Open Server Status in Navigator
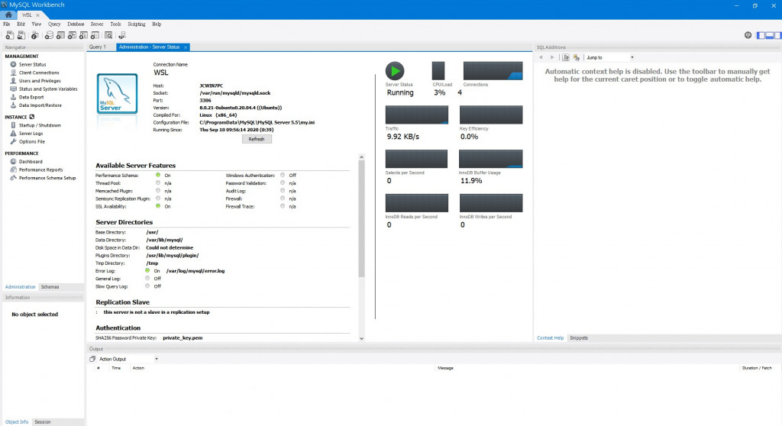 [x=32, y=64]
